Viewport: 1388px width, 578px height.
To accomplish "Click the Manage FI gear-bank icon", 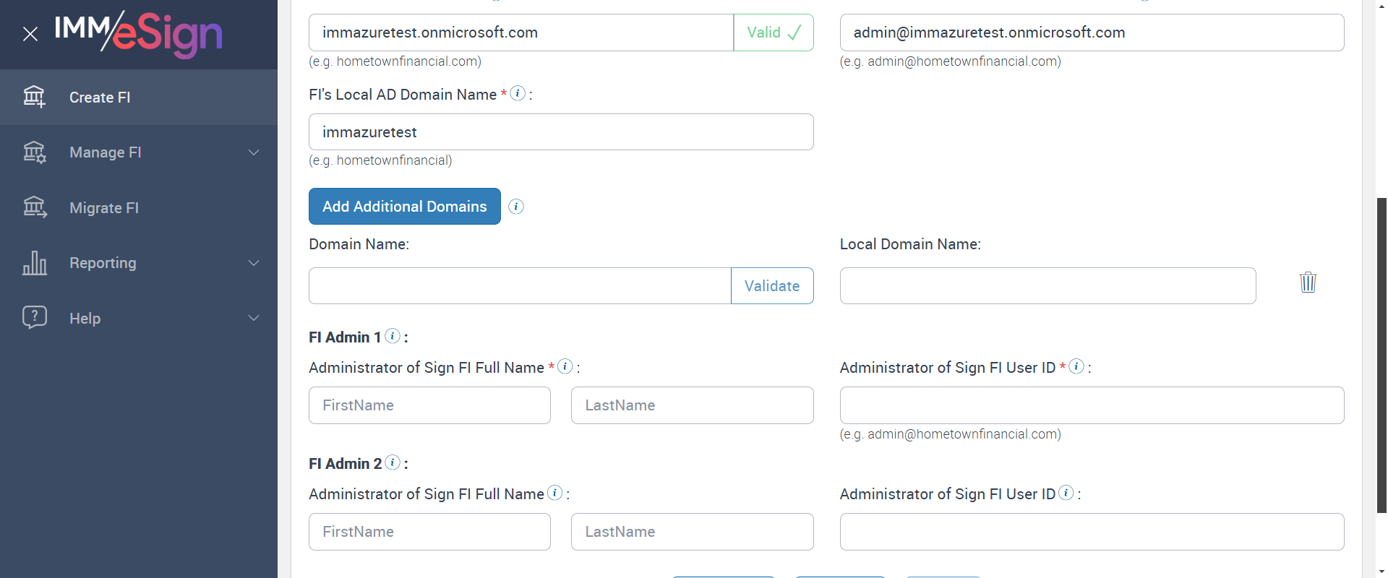I will tap(34, 152).
